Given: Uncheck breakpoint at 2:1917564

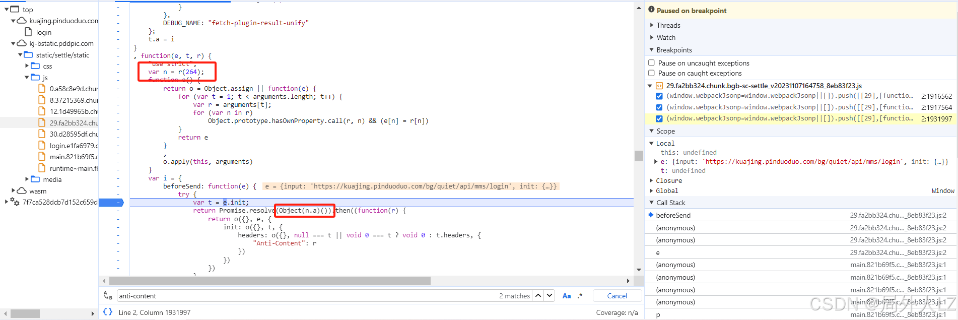Looking at the screenshot, I should click(x=659, y=107).
